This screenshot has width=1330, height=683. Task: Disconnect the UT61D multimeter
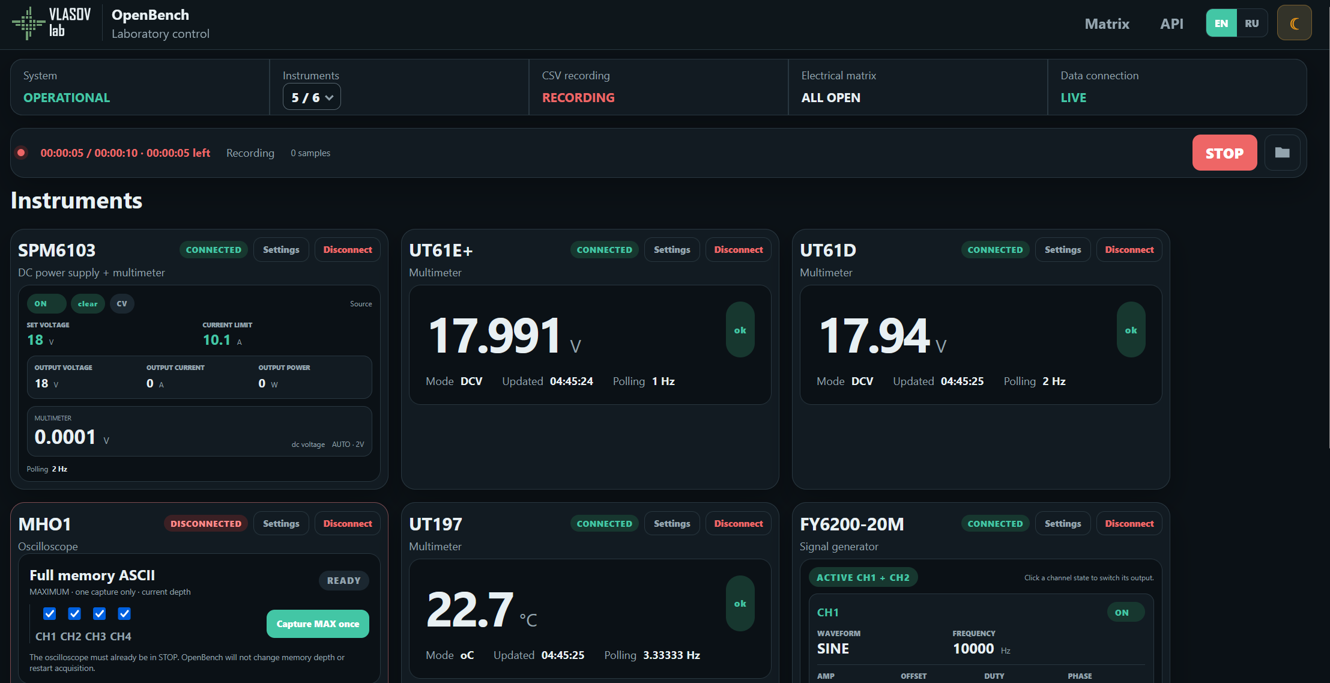[x=1129, y=249]
